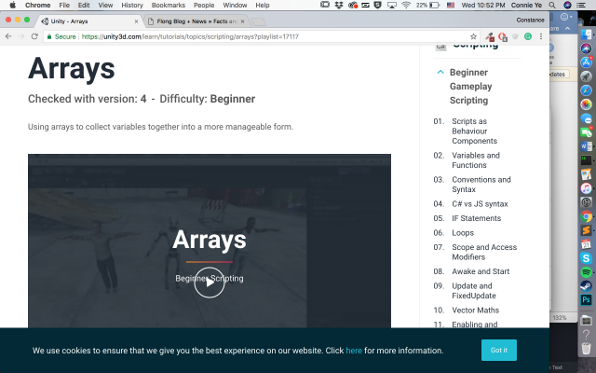
Task: Open the People menu
Action: point(204,5)
